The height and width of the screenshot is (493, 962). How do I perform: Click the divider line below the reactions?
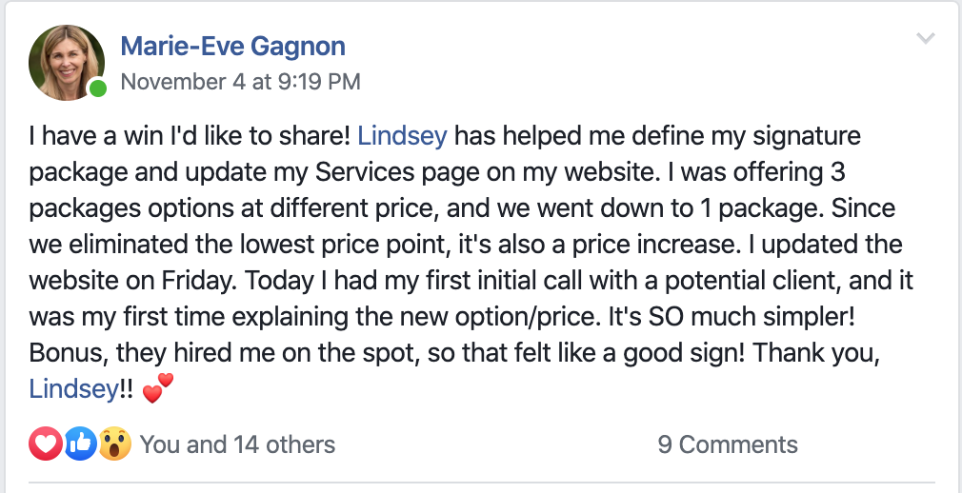(x=482, y=483)
